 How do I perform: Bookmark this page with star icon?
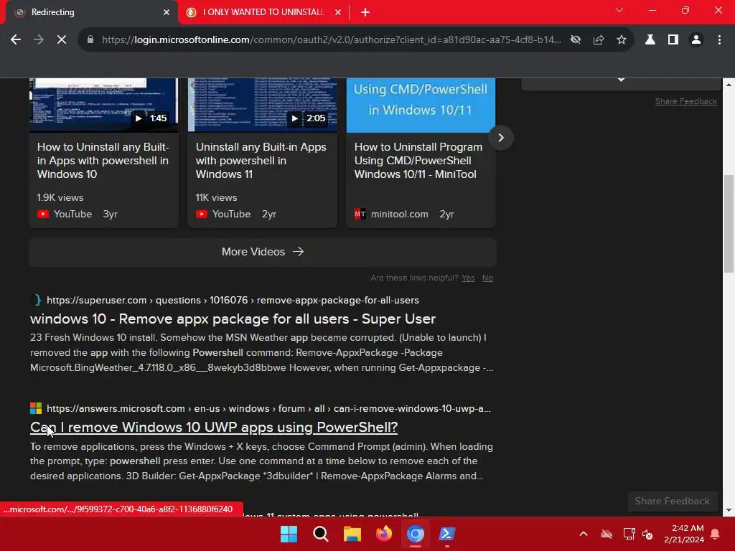click(622, 40)
